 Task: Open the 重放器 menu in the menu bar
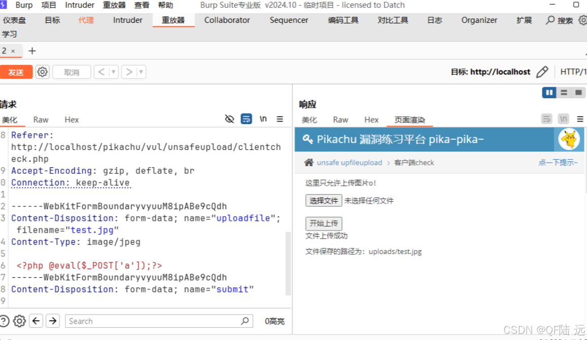click(114, 5)
